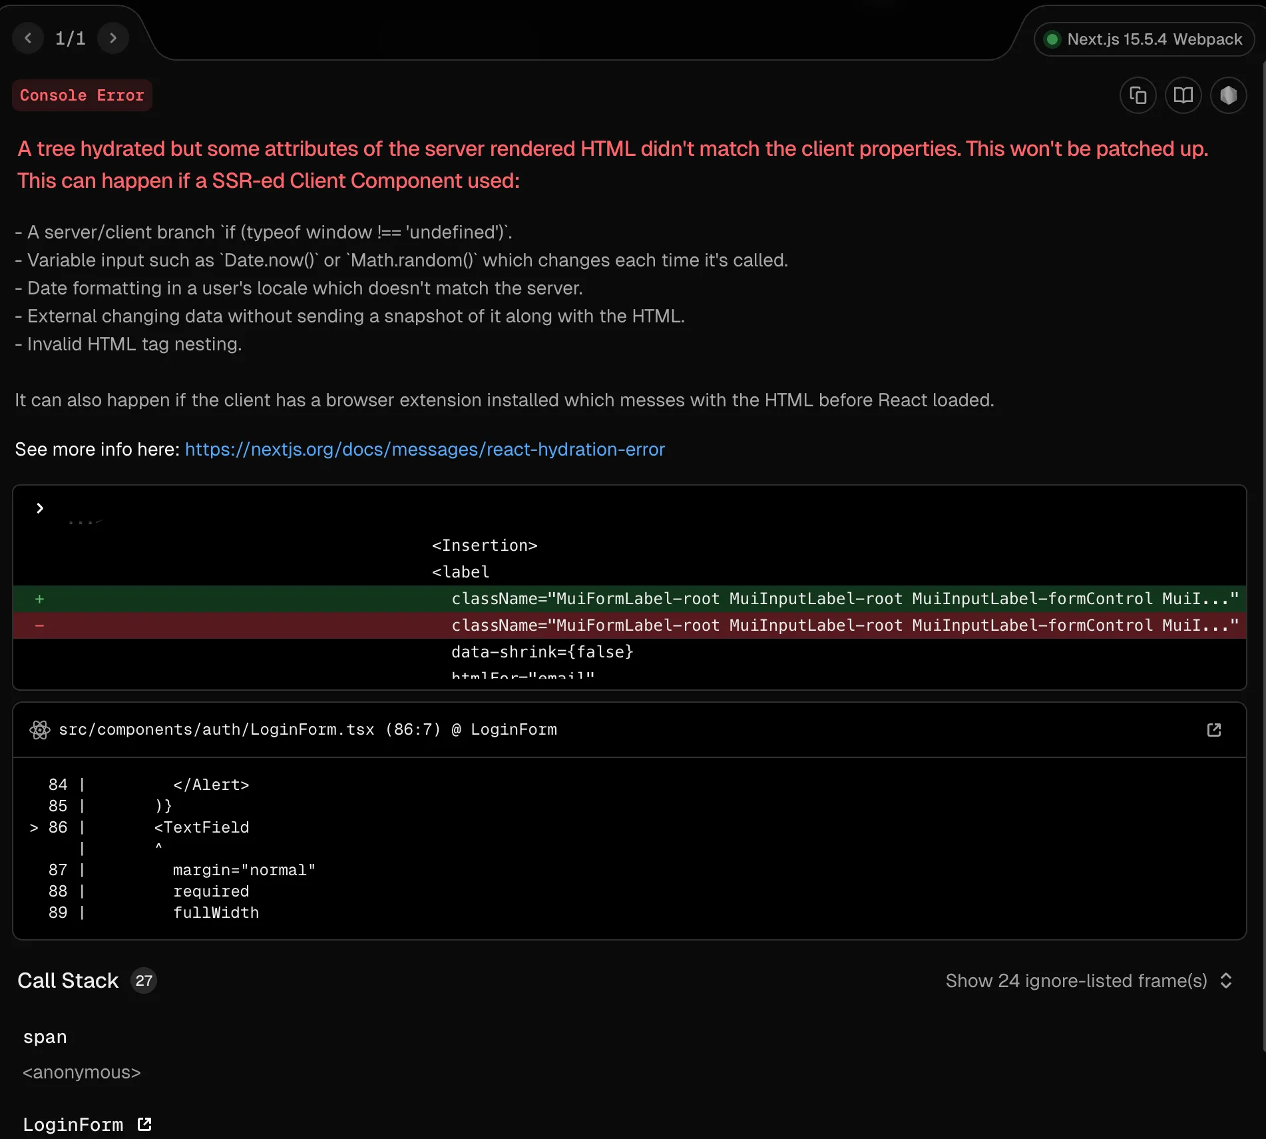Click the 1/1 error counter
Image resolution: width=1266 pixels, height=1139 pixels.
[x=70, y=38]
